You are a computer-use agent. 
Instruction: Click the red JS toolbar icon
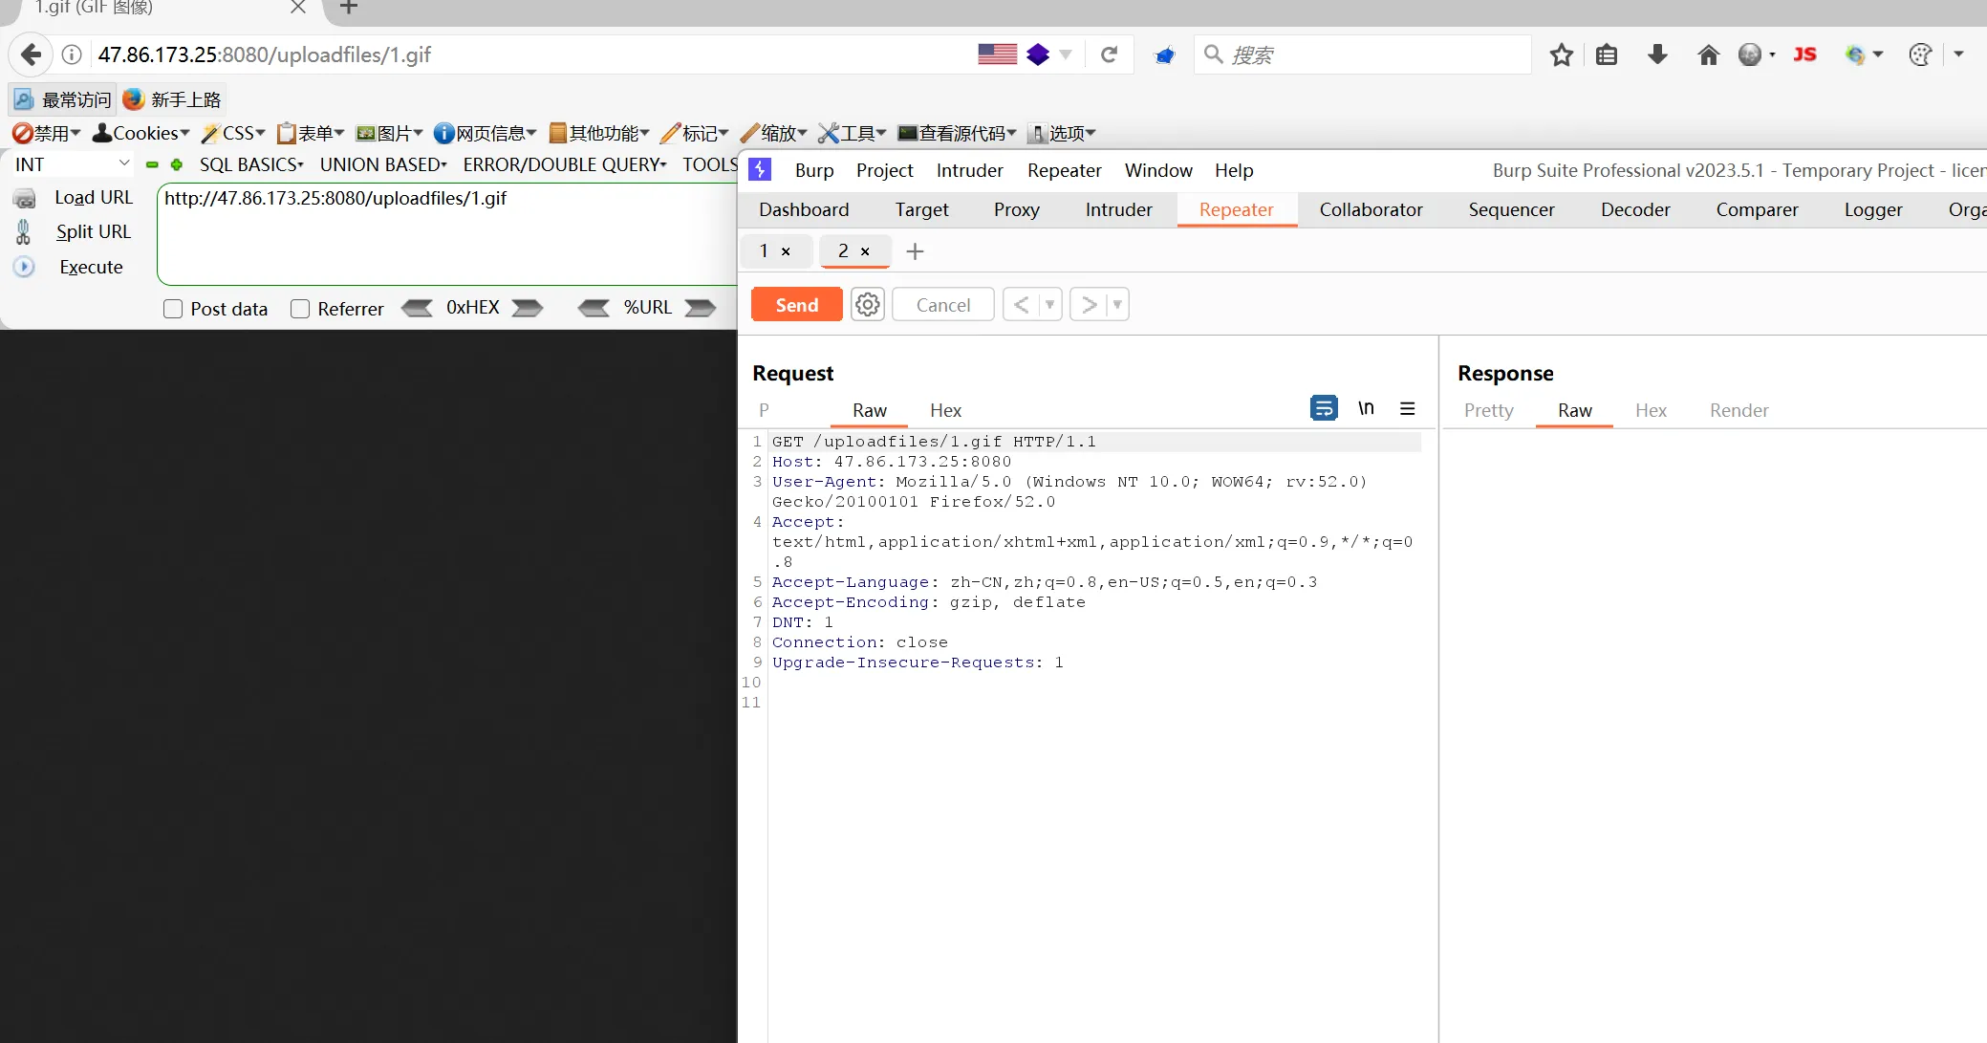1804,54
